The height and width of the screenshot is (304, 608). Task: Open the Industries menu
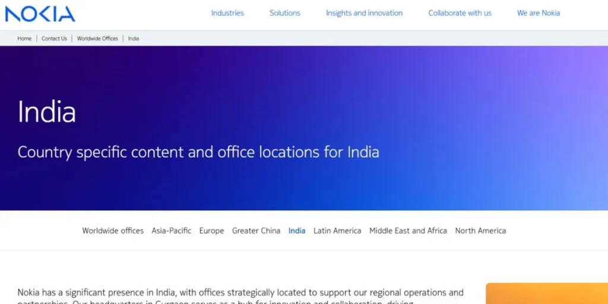[227, 13]
